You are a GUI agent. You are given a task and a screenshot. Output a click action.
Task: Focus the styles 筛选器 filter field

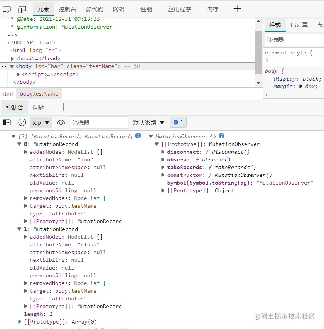pos(294,40)
